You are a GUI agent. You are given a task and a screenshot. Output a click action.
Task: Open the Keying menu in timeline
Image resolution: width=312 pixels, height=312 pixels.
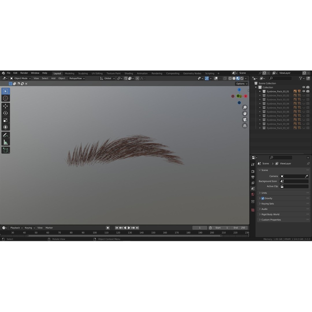coord(30,228)
